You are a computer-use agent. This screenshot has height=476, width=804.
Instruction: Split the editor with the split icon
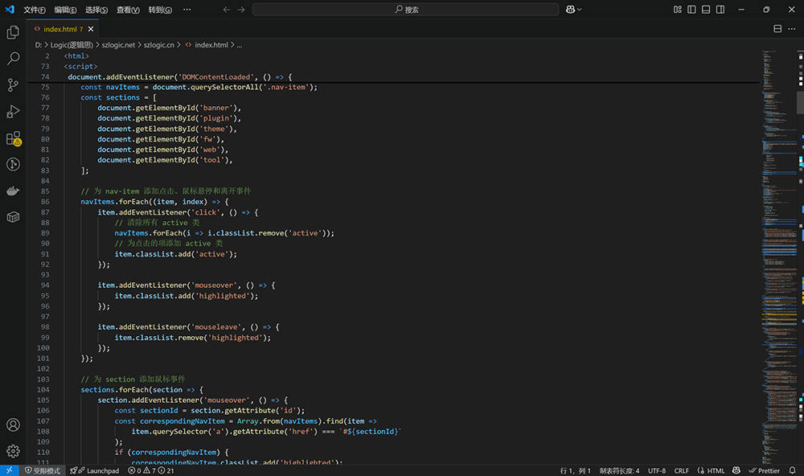[777, 29]
